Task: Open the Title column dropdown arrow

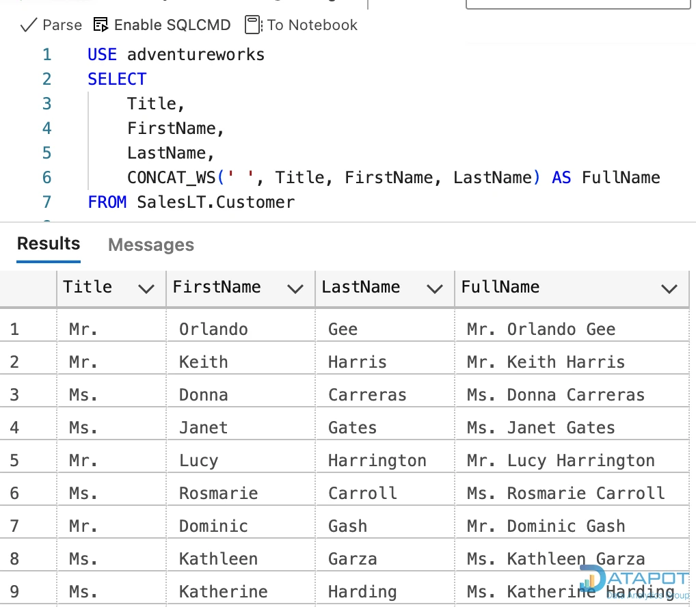Action: (x=146, y=289)
